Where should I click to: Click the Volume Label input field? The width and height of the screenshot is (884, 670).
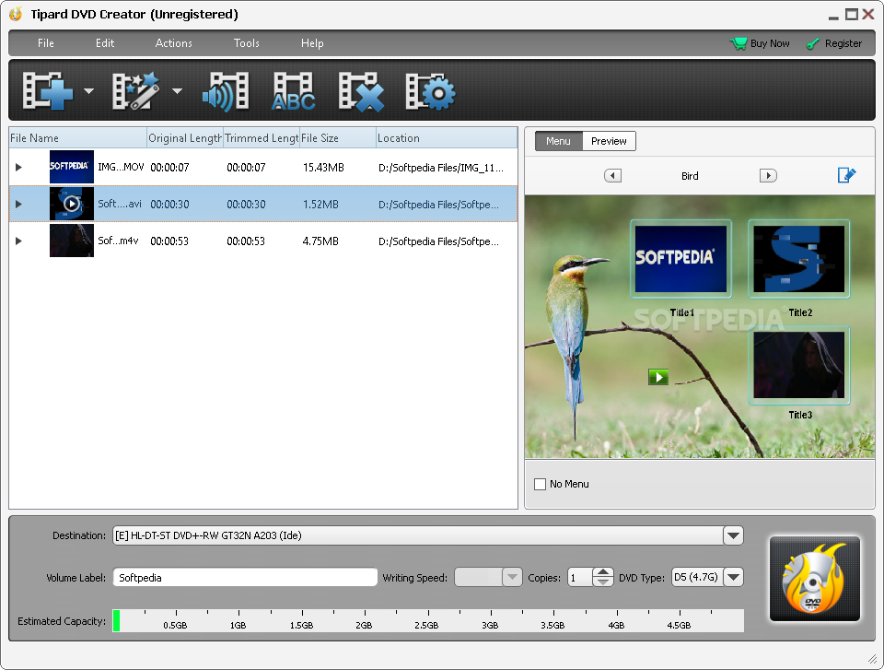[x=245, y=578]
